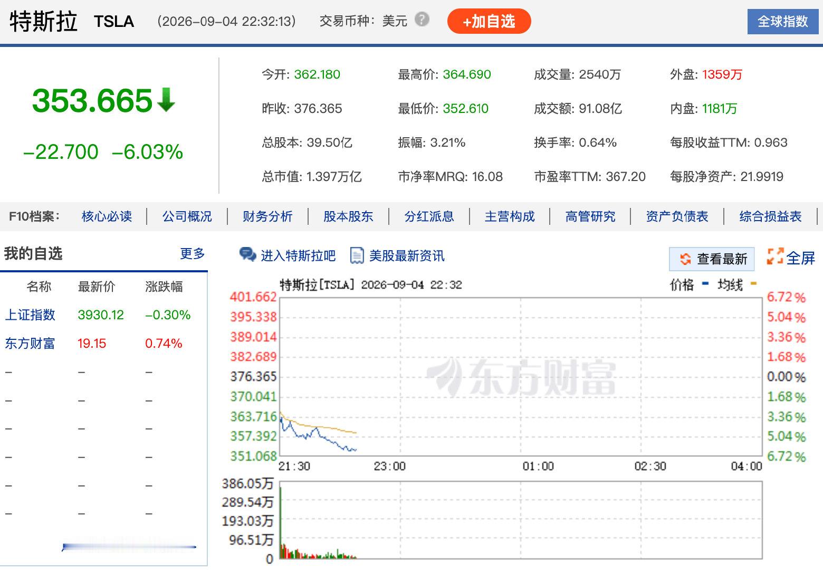Open 主营构成 F10 tab
The image size is (823, 570).
pos(510,216)
